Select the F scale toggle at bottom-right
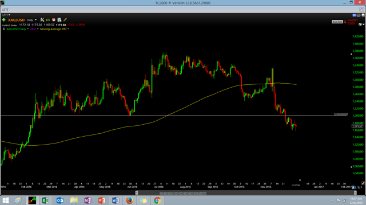The image size is (366, 205). click(361, 187)
